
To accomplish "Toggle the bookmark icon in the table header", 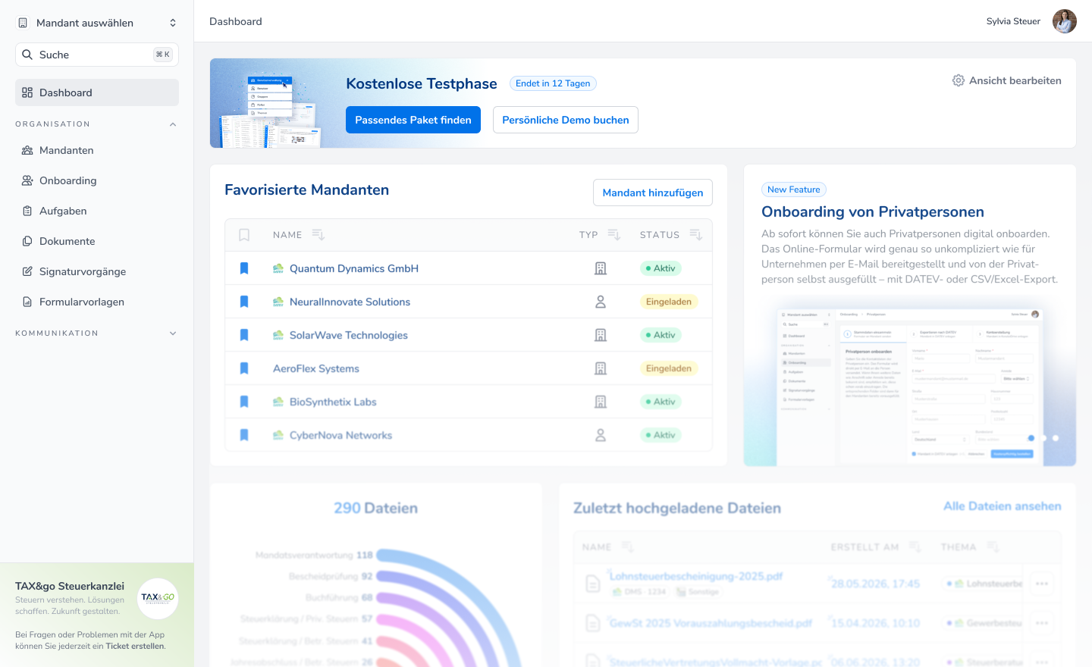I will click(x=244, y=235).
